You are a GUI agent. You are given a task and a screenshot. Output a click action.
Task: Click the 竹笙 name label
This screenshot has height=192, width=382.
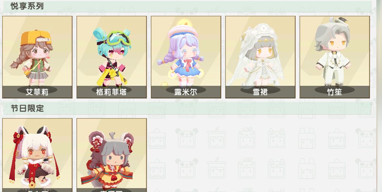[x=334, y=92]
